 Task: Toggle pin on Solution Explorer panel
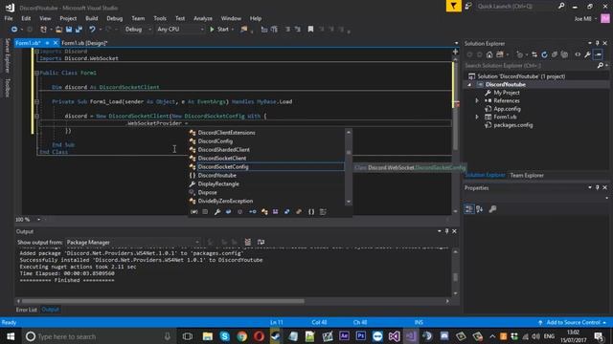(x=597, y=43)
